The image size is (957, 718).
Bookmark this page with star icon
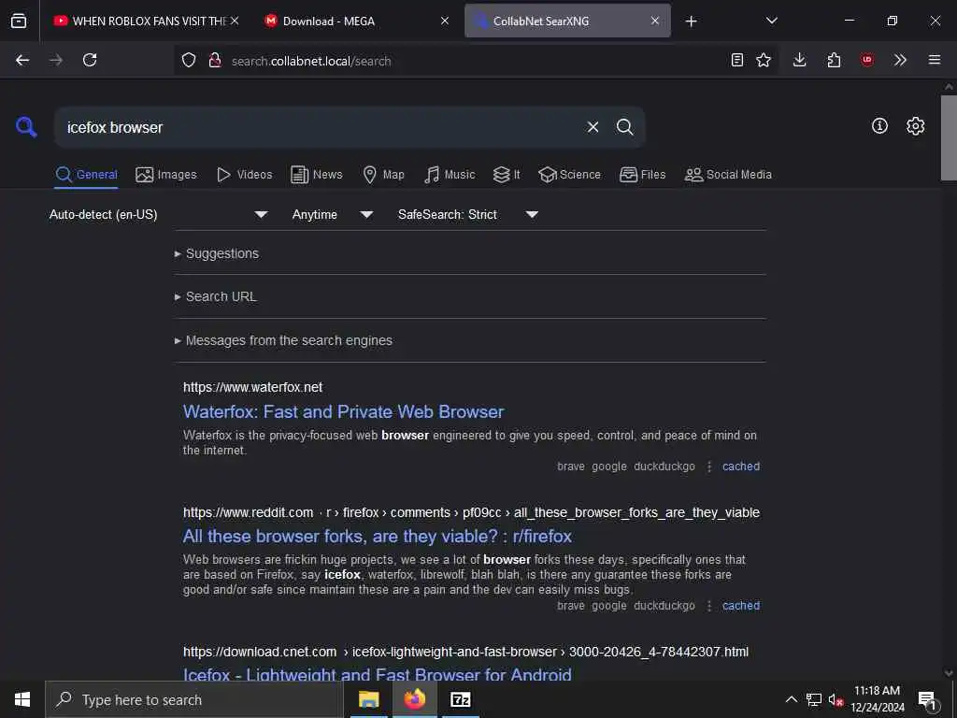tap(764, 60)
